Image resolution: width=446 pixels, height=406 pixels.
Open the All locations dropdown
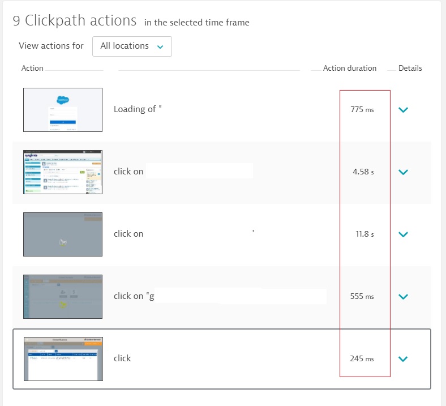[x=132, y=46]
